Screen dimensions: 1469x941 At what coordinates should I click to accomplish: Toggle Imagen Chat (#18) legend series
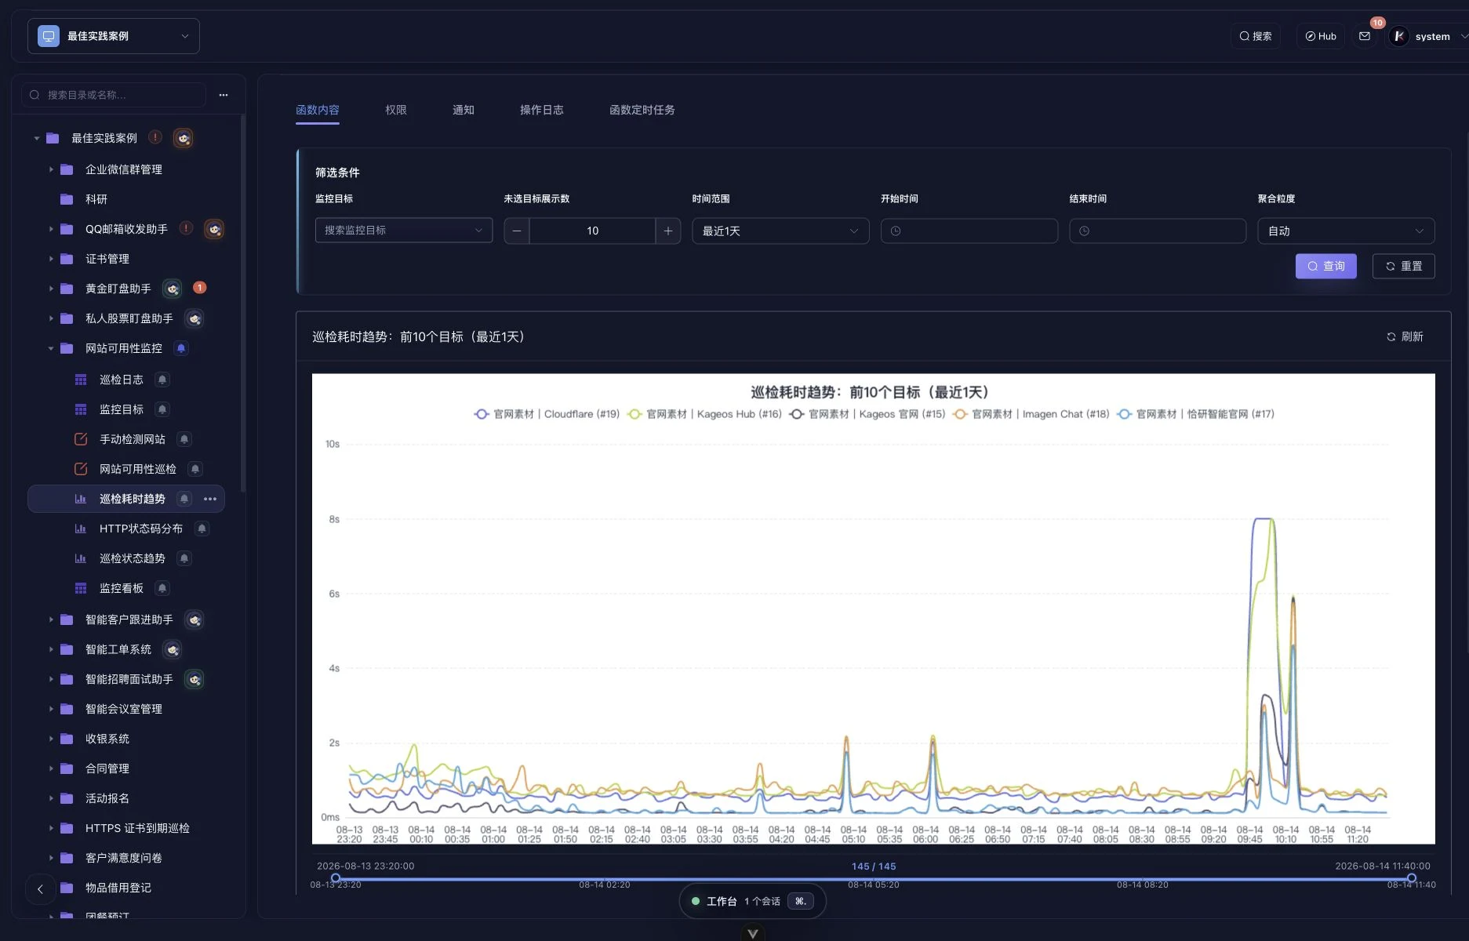[x=1031, y=414]
